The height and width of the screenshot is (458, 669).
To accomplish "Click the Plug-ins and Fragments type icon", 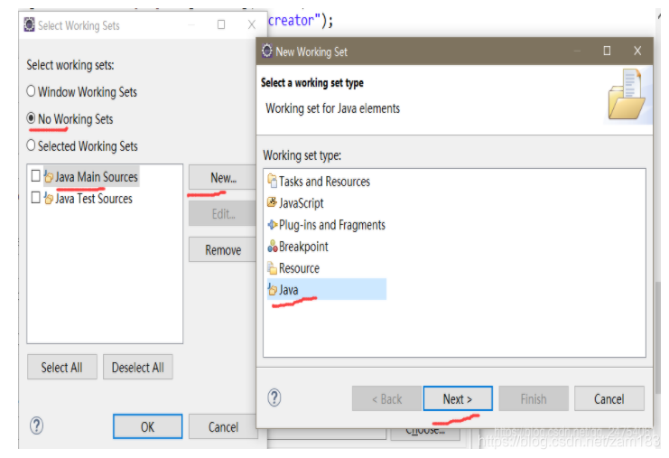I will coord(273,224).
